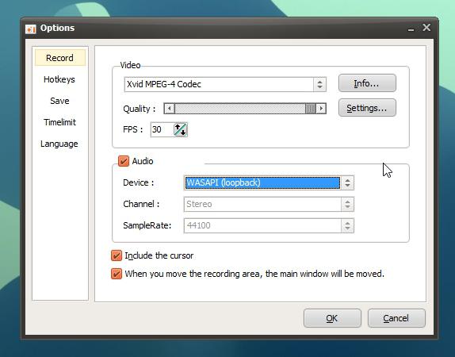Click the Cancel button

click(396, 318)
